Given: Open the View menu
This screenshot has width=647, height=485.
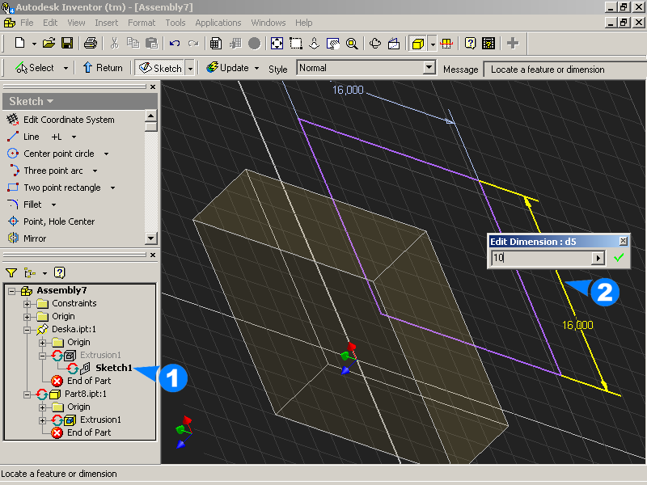Looking at the screenshot, I should point(76,23).
